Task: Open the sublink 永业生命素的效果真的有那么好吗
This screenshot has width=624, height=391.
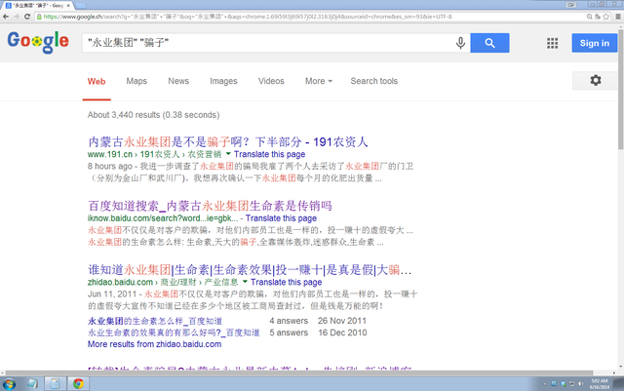Action: [x=174, y=332]
